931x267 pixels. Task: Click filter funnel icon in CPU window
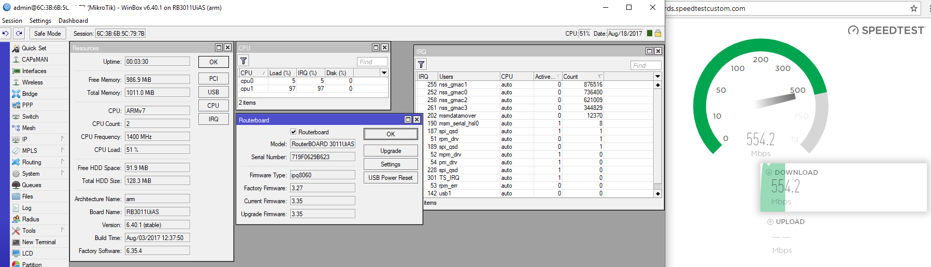(x=244, y=61)
